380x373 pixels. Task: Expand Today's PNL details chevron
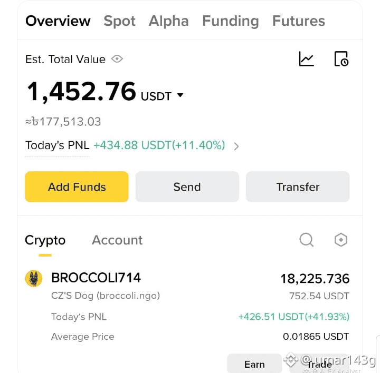tap(236, 146)
